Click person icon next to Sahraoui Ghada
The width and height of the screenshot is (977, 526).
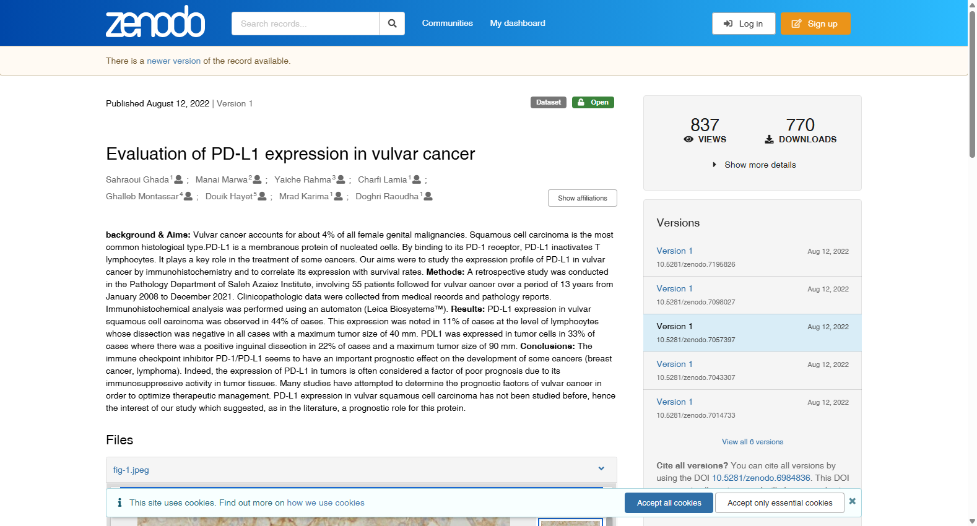coord(179,179)
